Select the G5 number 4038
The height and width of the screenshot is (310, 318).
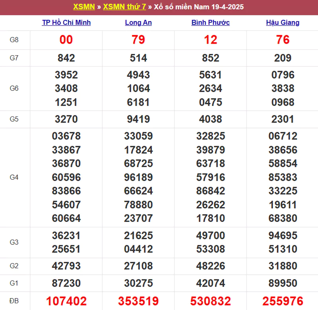click(211, 119)
